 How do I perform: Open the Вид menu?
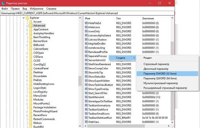tap(25, 9)
